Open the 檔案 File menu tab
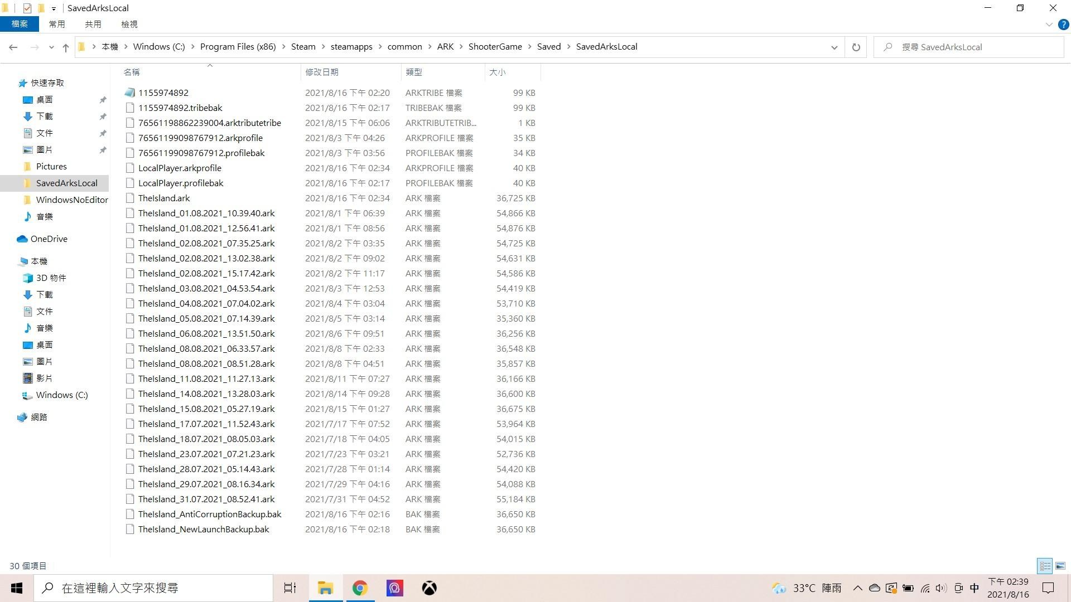1071x602 pixels. pyautogui.click(x=20, y=24)
